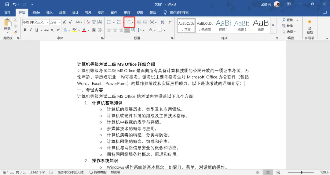
Task: Open the 文件 menu
Action: [8, 12]
